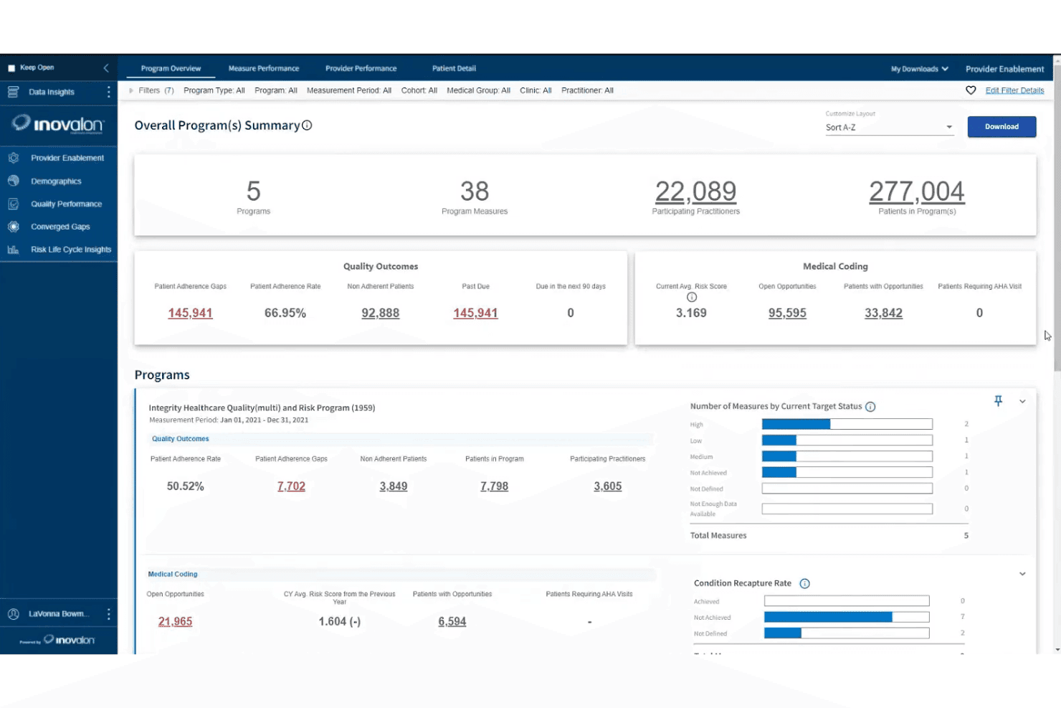
Task: Open the 3,849 Non Adherent Patients link
Action: click(x=394, y=486)
